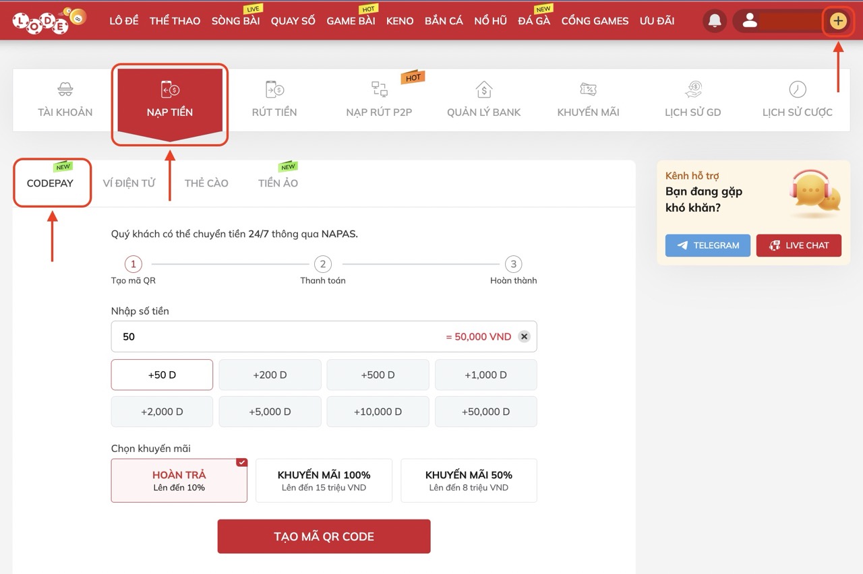This screenshot has height=574, width=863.
Task: Select the Hoàn Trả 10% promotion
Action: [x=179, y=480]
